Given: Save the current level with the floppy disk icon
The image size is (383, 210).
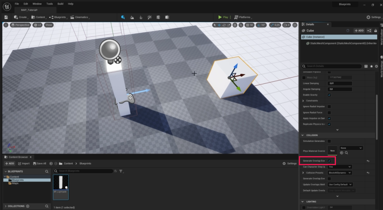Looking at the screenshot, I should coord(6,17).
